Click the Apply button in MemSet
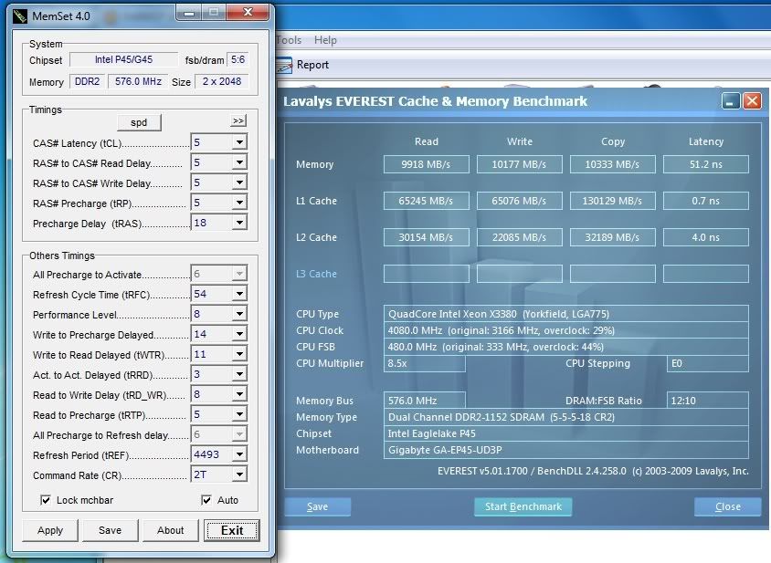This screenshot has height=563, width=771. (x=50, y=530)
